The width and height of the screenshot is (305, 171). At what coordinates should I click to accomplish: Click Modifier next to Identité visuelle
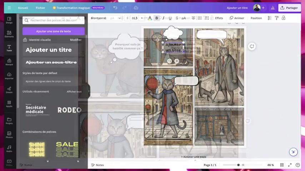[76, 40]
